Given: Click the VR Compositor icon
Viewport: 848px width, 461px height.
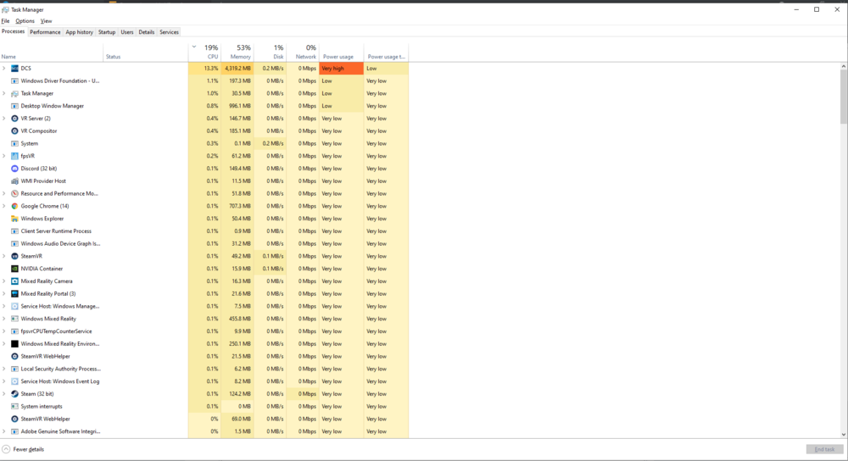Looking at the screenshot, I should click(14, 131).
